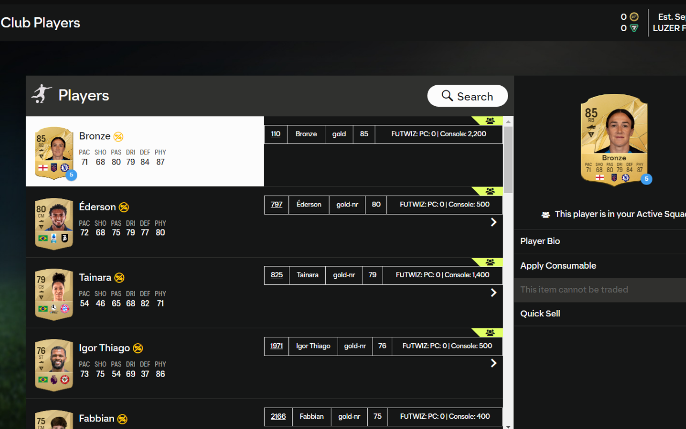Click the active squad tag on Éderson's row
The image size is (686, 429).
pyautogui.click(x=489, y=191)
